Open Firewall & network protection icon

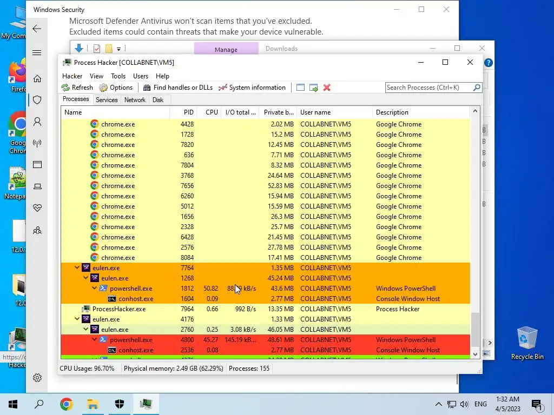37,143
